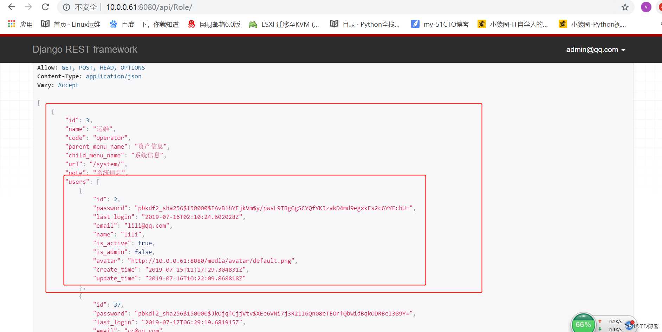
Task: Reload the page with refresh icon
Action: click(45, 7)
